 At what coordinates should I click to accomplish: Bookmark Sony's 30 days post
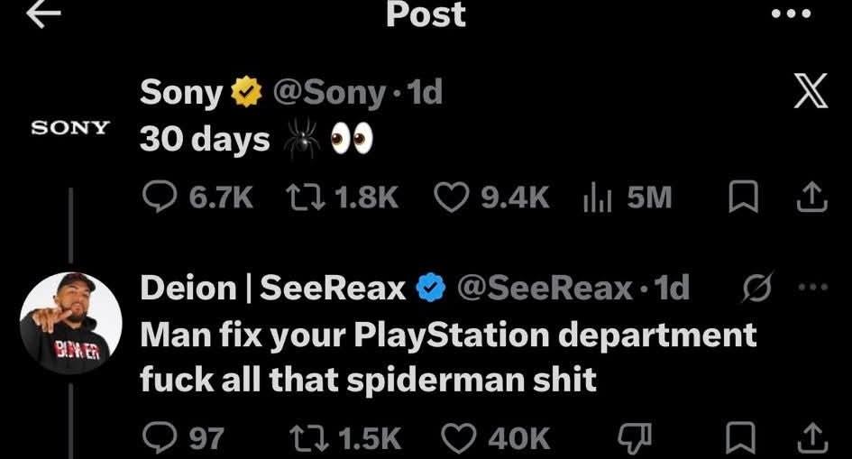coord(743,197)
